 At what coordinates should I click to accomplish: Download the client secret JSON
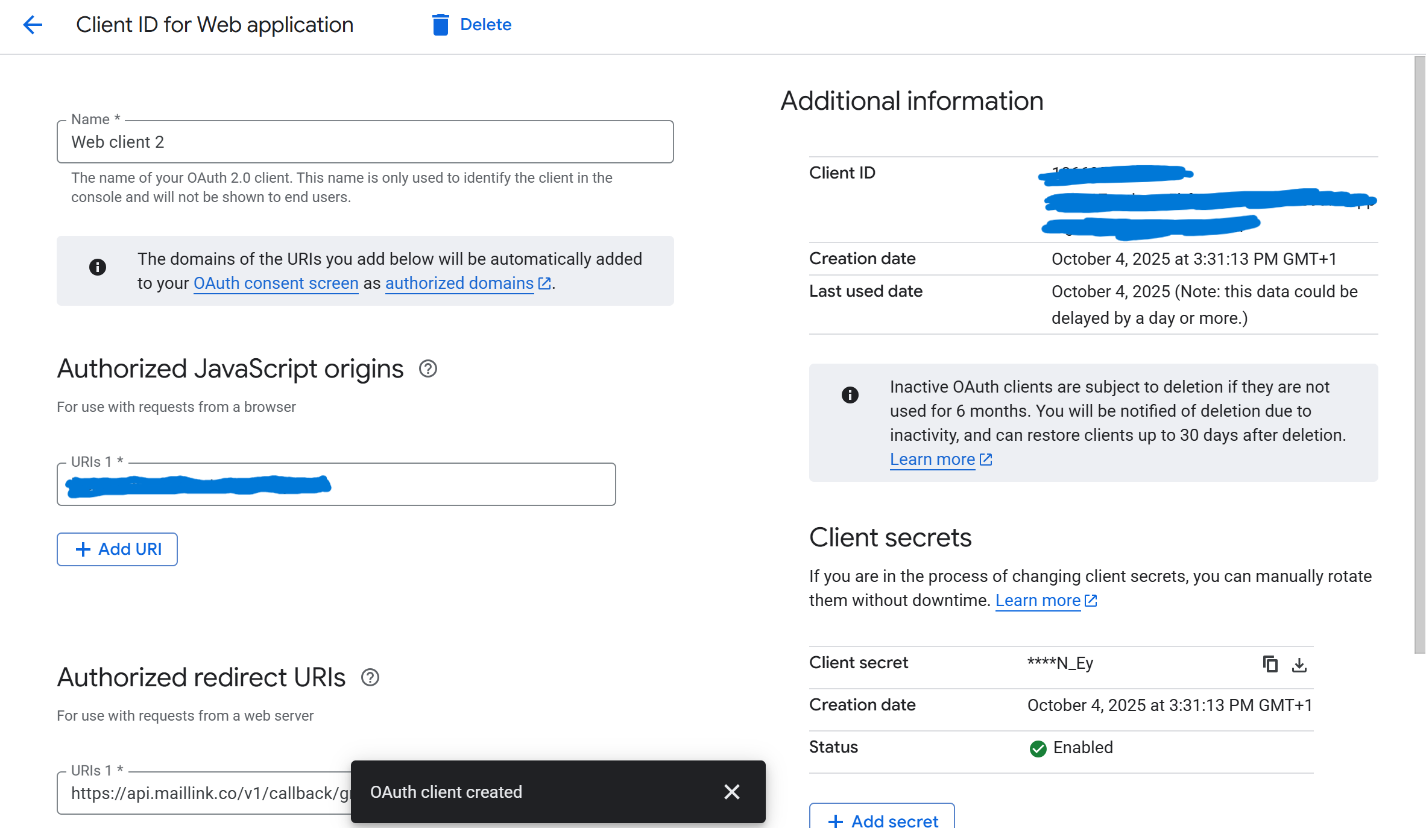point(1299,665)
